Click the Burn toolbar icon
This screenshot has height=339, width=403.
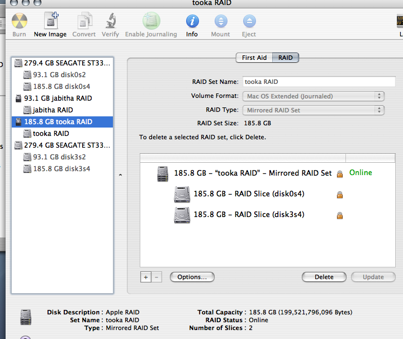click(19, 21)
